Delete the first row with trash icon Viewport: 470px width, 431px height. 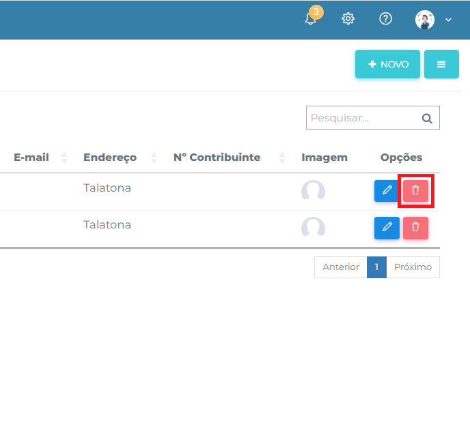click(415, 191)
